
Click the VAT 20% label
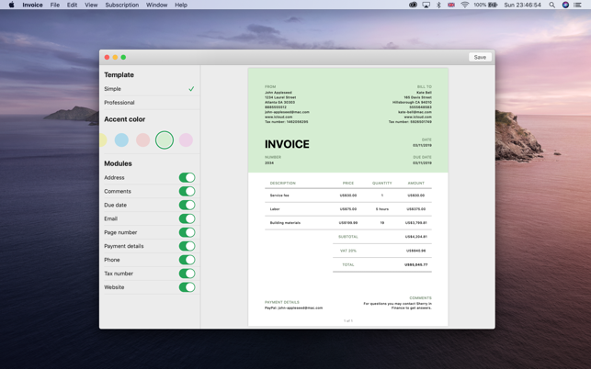tap(348, 251)
